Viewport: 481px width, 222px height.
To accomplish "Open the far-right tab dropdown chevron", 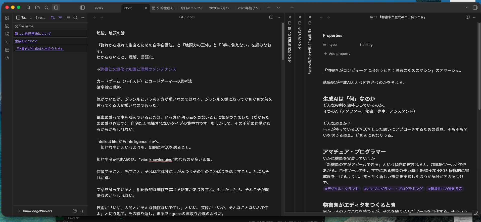I will 467,8.
